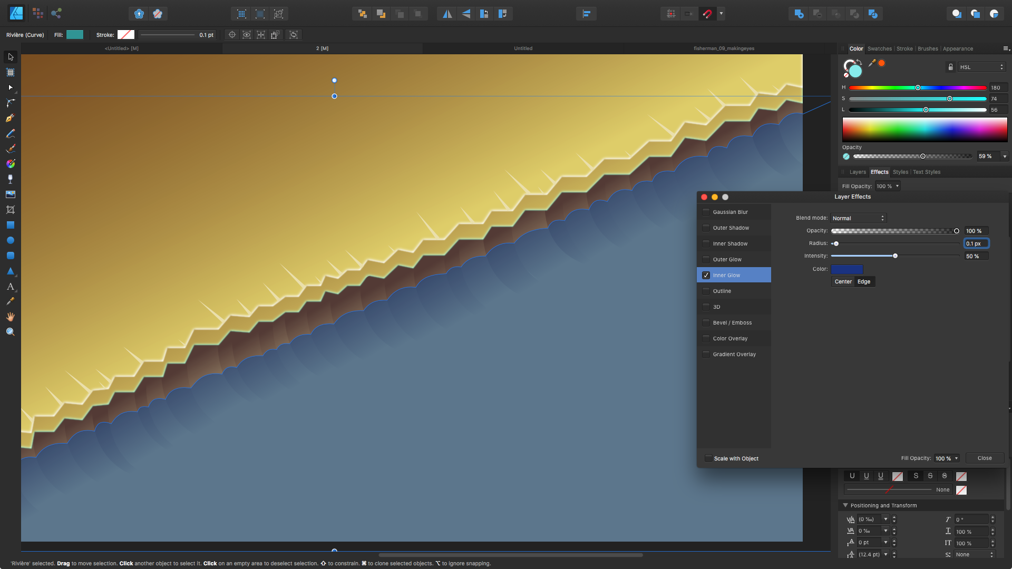This screenshot has height=569, width=1012.
Task: Open Layer Effects dialog Fill Opacity dropdown
Action: click(947, 458)
